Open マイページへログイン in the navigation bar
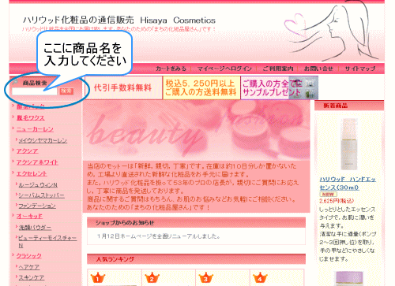Viewport: 395px width, 286px height. click(224, 69)
